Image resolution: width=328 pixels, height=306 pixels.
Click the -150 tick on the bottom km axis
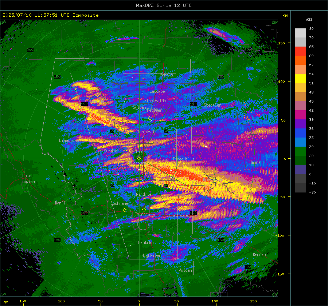pos(22,301)
